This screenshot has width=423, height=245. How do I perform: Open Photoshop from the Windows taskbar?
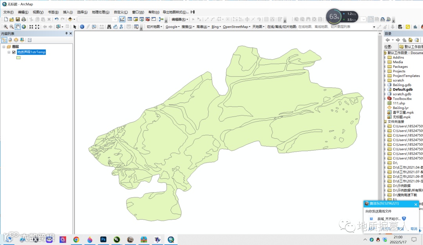pos(103,240)
